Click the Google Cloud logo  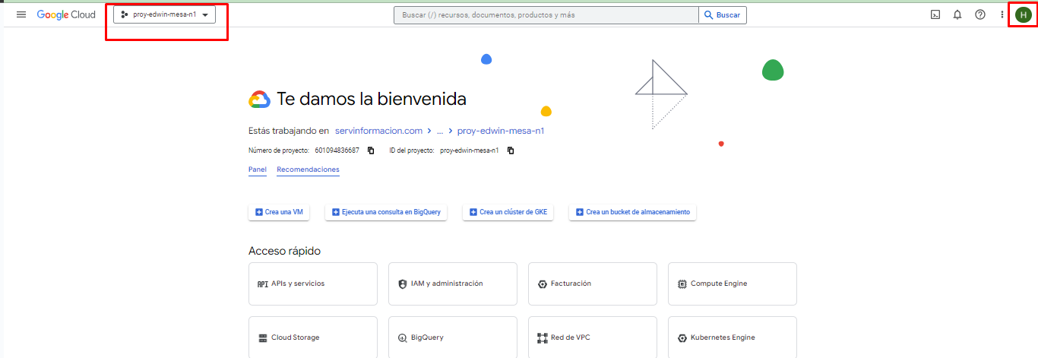[x=66, y=14]
